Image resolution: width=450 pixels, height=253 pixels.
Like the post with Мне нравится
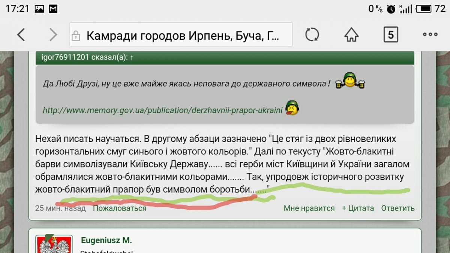(309, 208)
